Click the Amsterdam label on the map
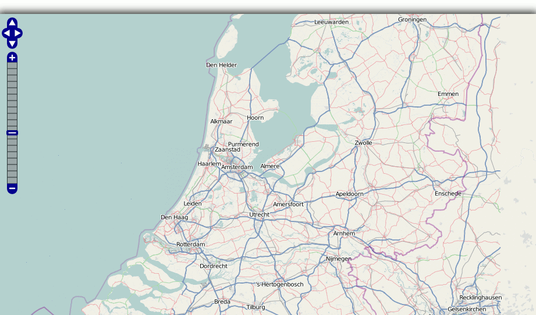Image resolution: width=536 pixels, height=315 pixels. [237, 167]
